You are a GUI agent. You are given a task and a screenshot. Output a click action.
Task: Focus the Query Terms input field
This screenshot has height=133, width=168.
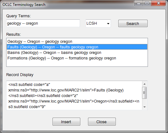[x=43, y=23]
